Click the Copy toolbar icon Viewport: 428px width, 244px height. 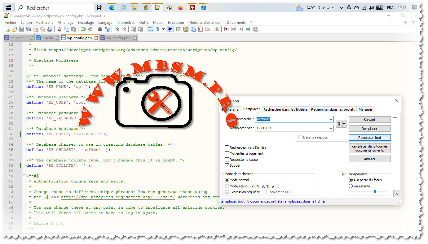click(66, 29)
